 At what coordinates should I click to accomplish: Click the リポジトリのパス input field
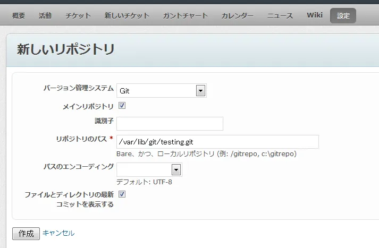[217, 142]
